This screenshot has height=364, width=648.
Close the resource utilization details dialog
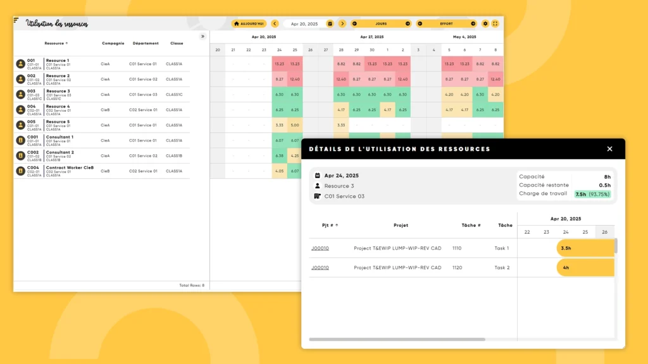(609, 149)
